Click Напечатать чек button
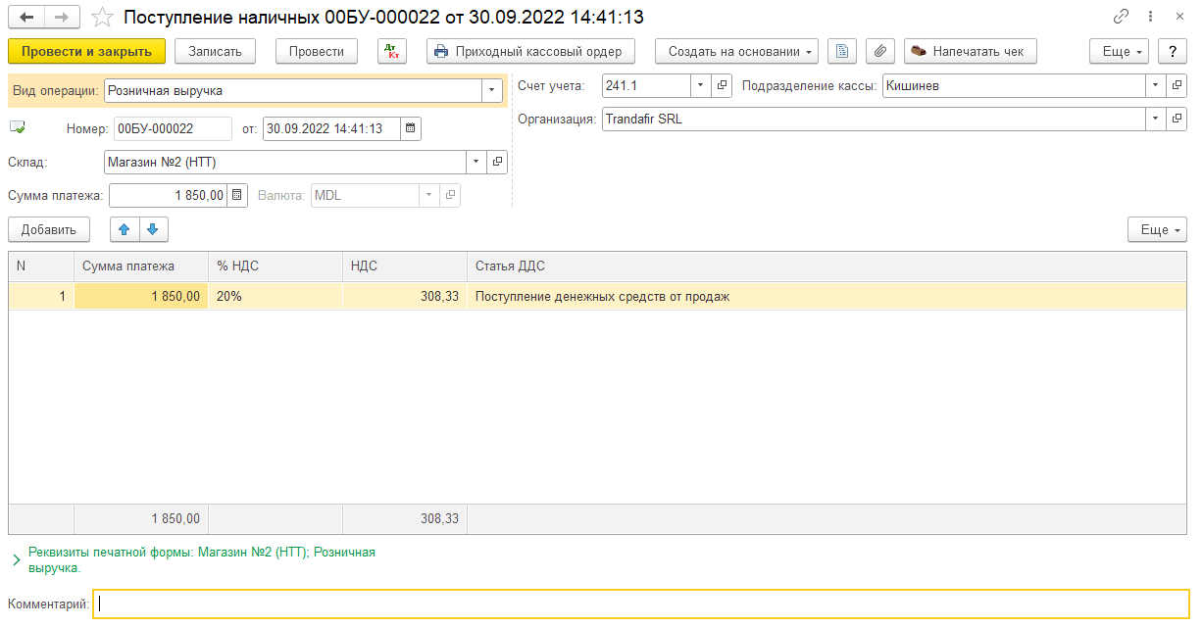 click(x=971, y=51)
